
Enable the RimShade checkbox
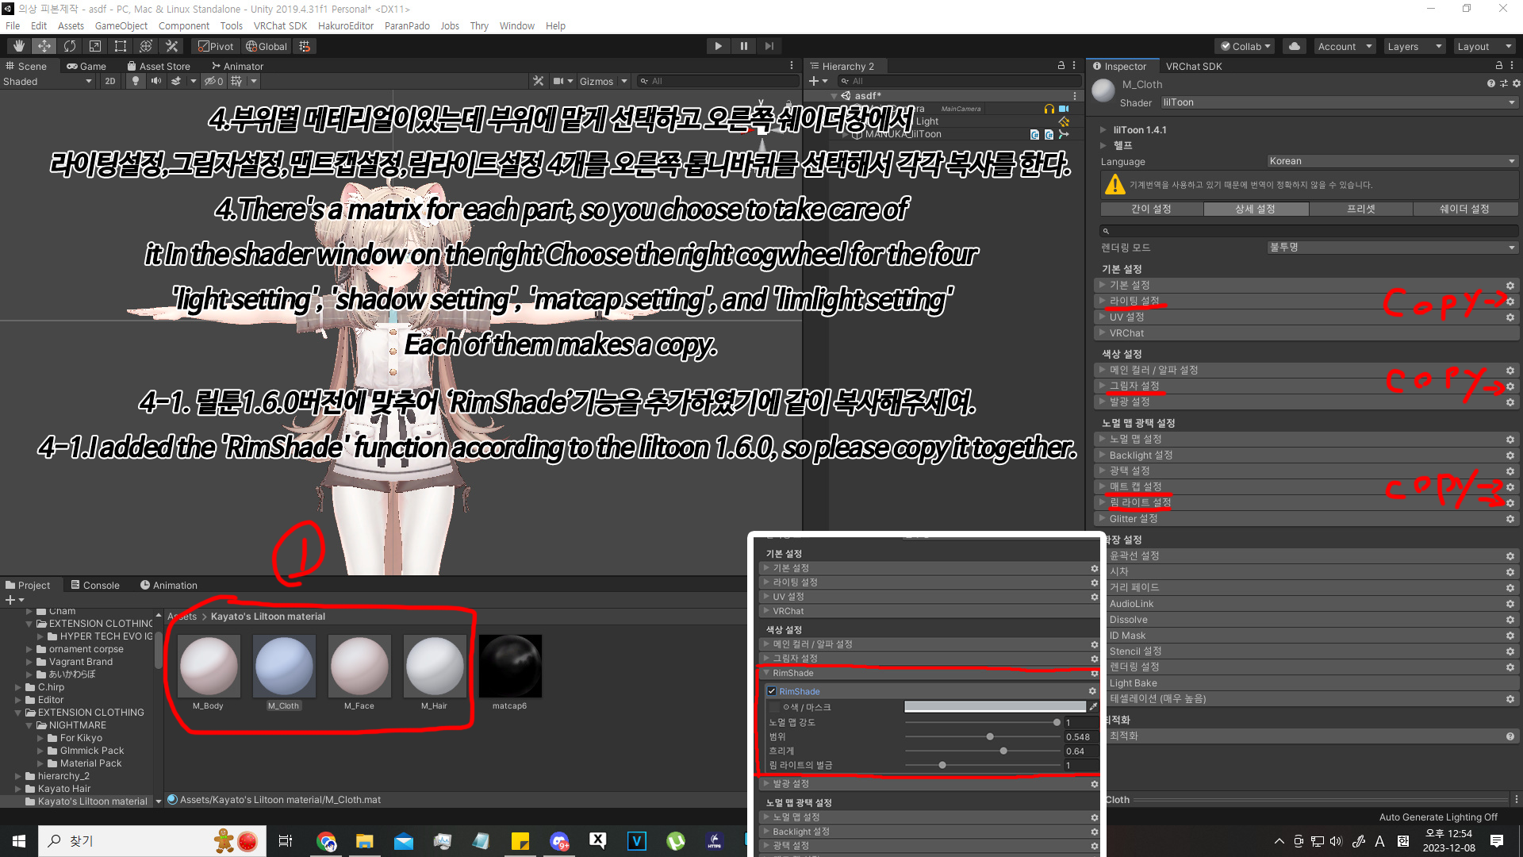coord(772,690)
